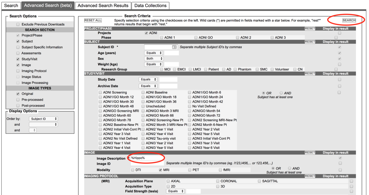Screen dimensions: 369x195
Task: Tick the Post-processed image type
Action: pyautogui.click(x=18, y=106)
